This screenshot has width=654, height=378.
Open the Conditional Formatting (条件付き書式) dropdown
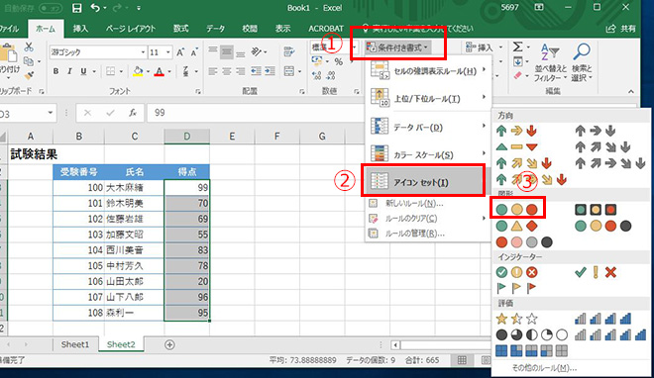click(397, 47)
